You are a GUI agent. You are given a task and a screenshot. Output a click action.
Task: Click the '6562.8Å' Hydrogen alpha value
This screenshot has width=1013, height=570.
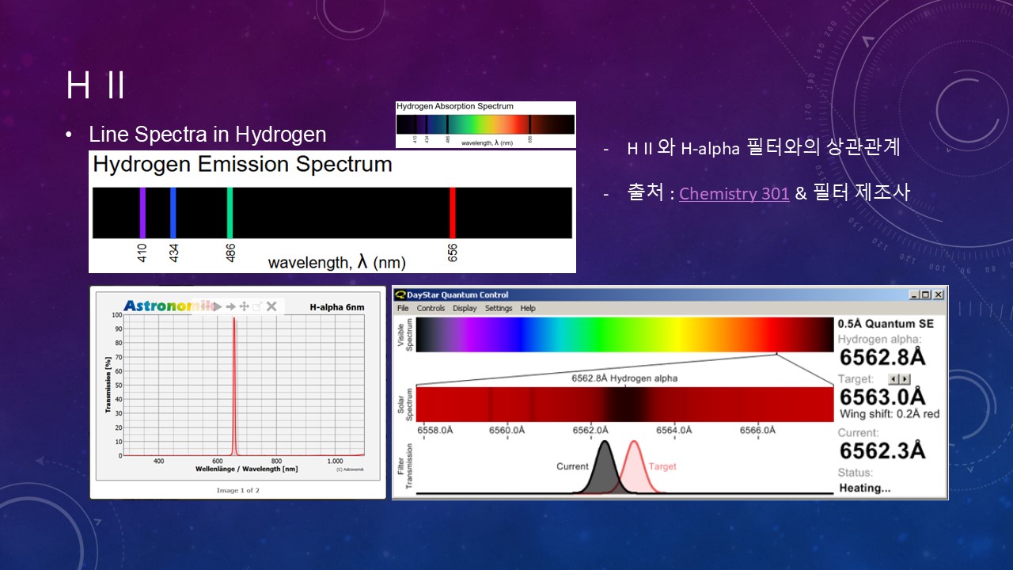point(882,357)
